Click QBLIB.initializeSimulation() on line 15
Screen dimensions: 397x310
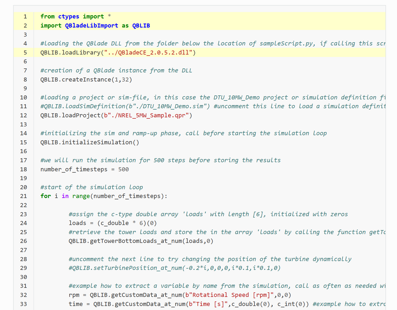pyautogui.click(x=90, y=142)
